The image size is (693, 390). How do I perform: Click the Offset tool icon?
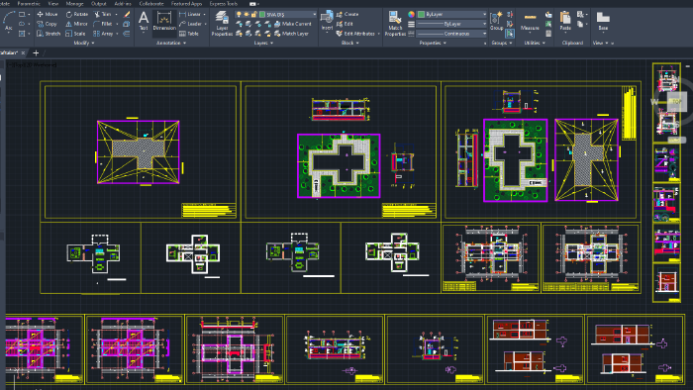point(127,34)
